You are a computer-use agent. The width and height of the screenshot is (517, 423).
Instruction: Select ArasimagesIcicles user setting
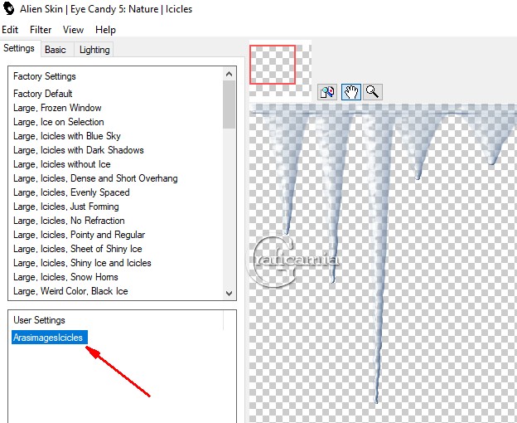pyautogui.click(x=50, y=338)
